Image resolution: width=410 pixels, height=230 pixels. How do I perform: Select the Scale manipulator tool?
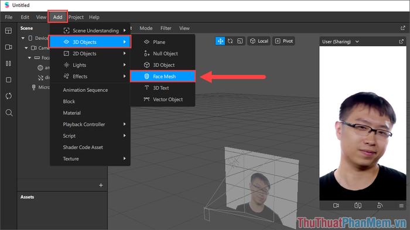coord(240,41)
